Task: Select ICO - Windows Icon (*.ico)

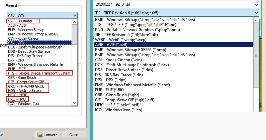Action: 174,110
